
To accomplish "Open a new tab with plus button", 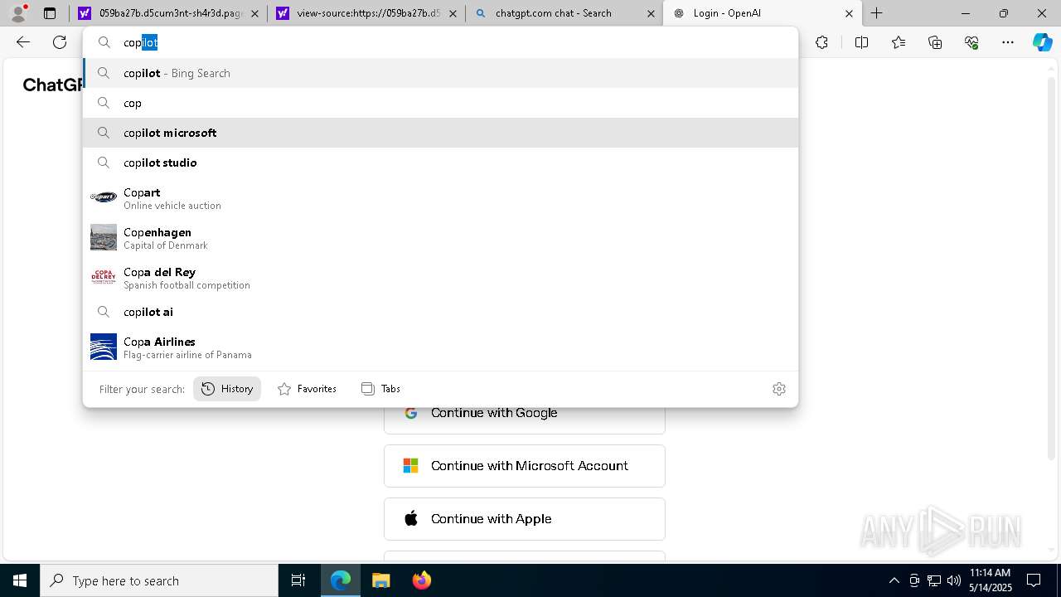I will (x=876, y=13).
